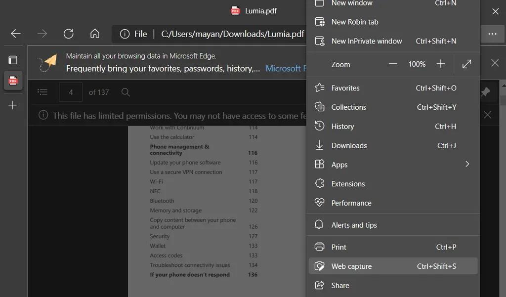Expand the Apps submenu arrow
This screenshot has height=297, width=506.
pyautogui.click(x=467, y=164)
